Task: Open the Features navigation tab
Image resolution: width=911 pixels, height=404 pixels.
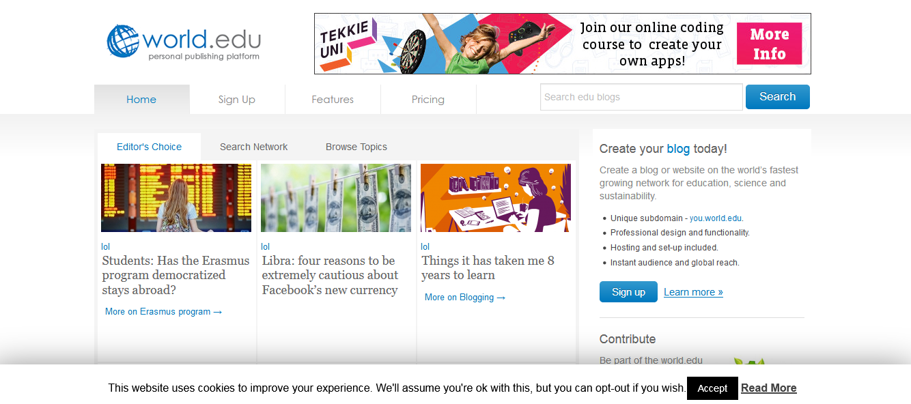Action: click(x=333, y=100)
